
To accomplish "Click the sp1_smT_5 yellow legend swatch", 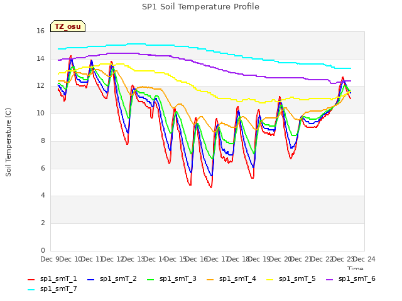I will (x=269, y=280).
